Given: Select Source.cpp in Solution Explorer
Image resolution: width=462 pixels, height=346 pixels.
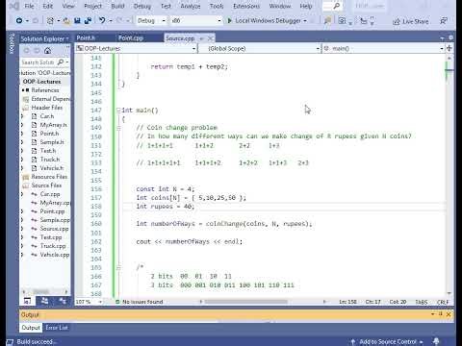Looking at the screenshot, I should tap(54, 229).
